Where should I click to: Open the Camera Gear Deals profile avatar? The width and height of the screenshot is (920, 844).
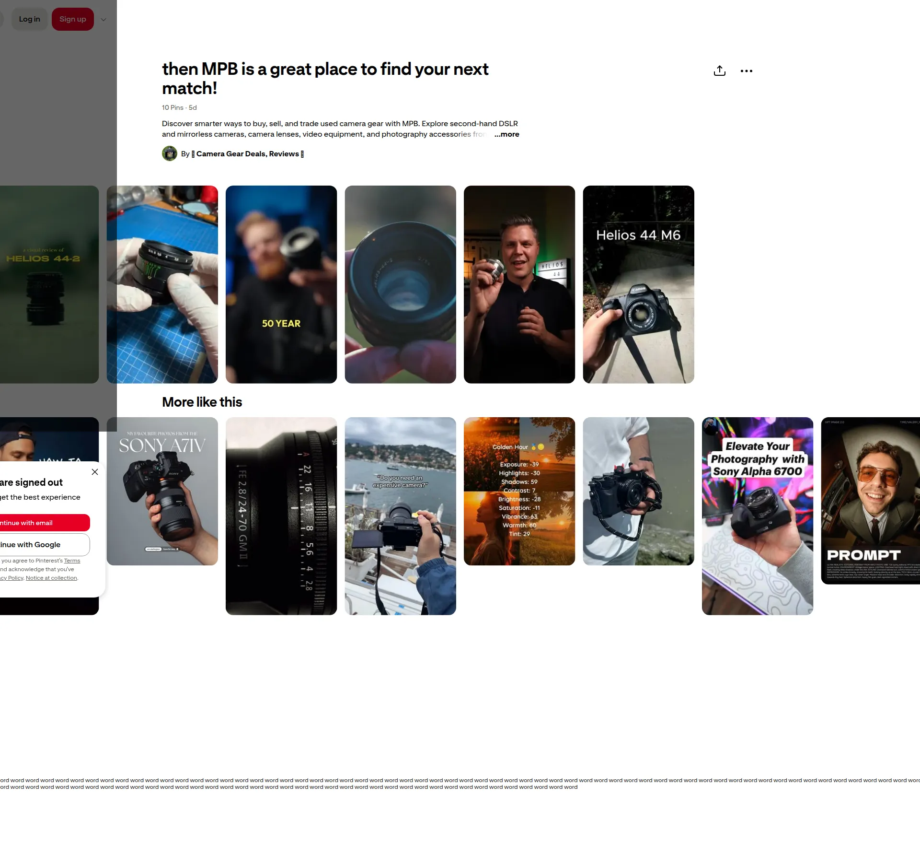170,153
